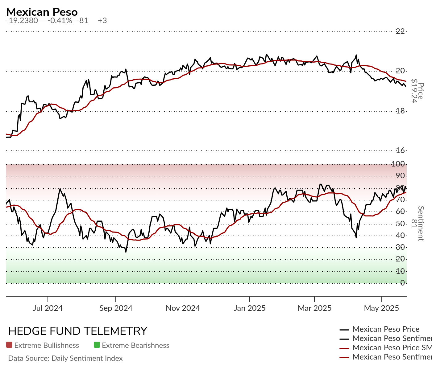Click the Sentiment 81 axis label
The width and height of the screenshot is (432, 370).
(418, 224)
